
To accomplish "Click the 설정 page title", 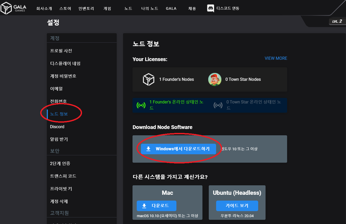I will click(x=53, y=23).
